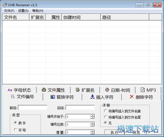This screenshot has height=137, width=164.
Task: Click the clock icon on 日期-时间 tab
Action: coord(107,90)
